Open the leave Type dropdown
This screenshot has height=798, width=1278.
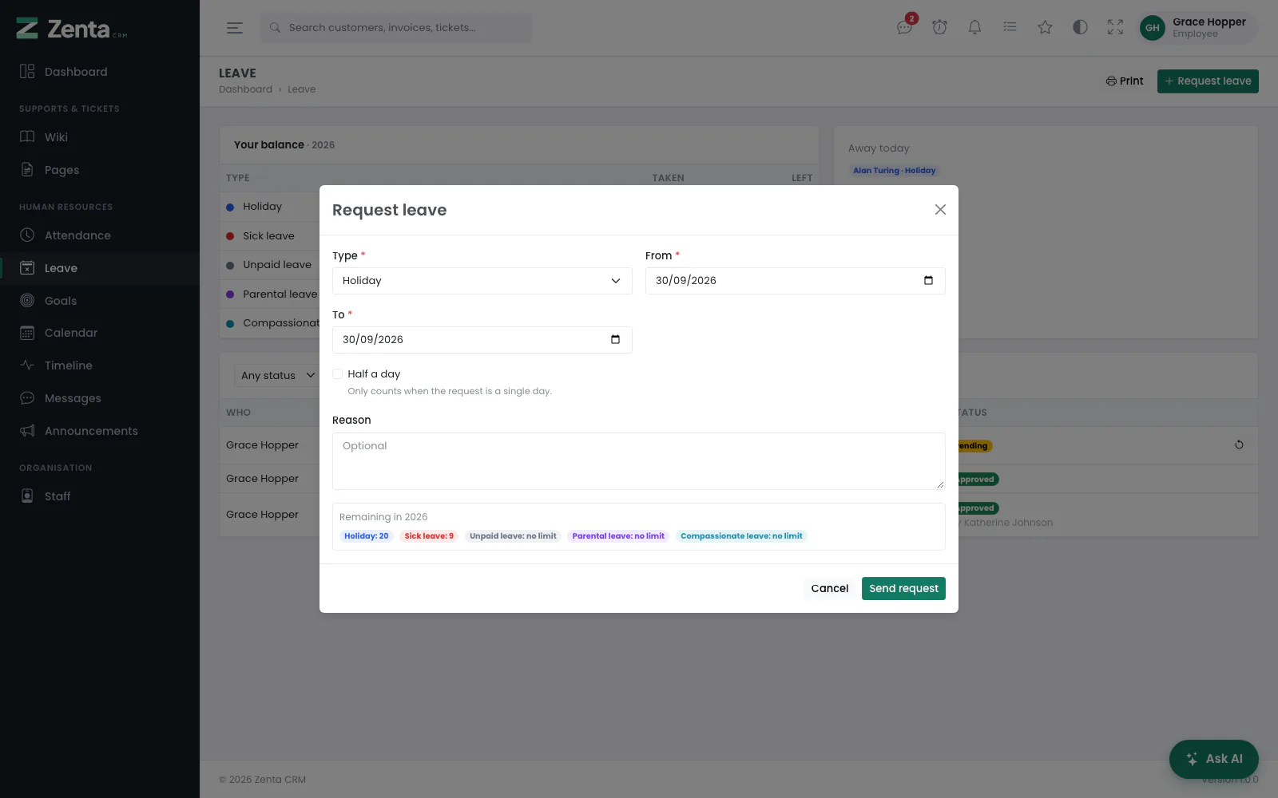(482, 281)
